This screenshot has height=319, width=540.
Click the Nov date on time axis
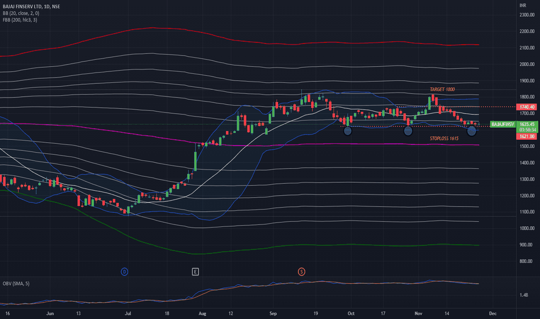418,313
